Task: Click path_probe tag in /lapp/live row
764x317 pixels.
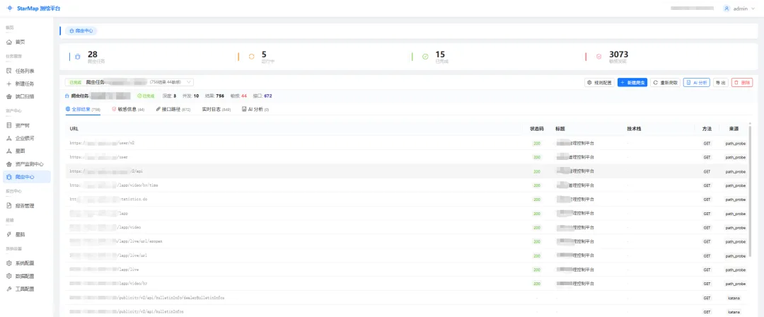Action: tap(735, 269)
